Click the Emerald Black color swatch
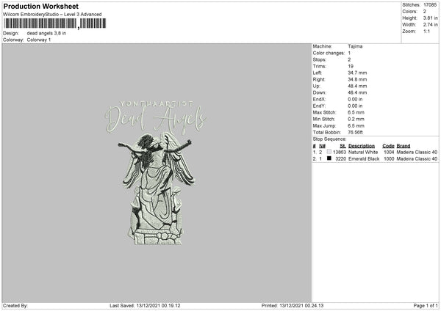Image resolution: width=441 pixels, height=311 pixels. [x=329, y=158]
